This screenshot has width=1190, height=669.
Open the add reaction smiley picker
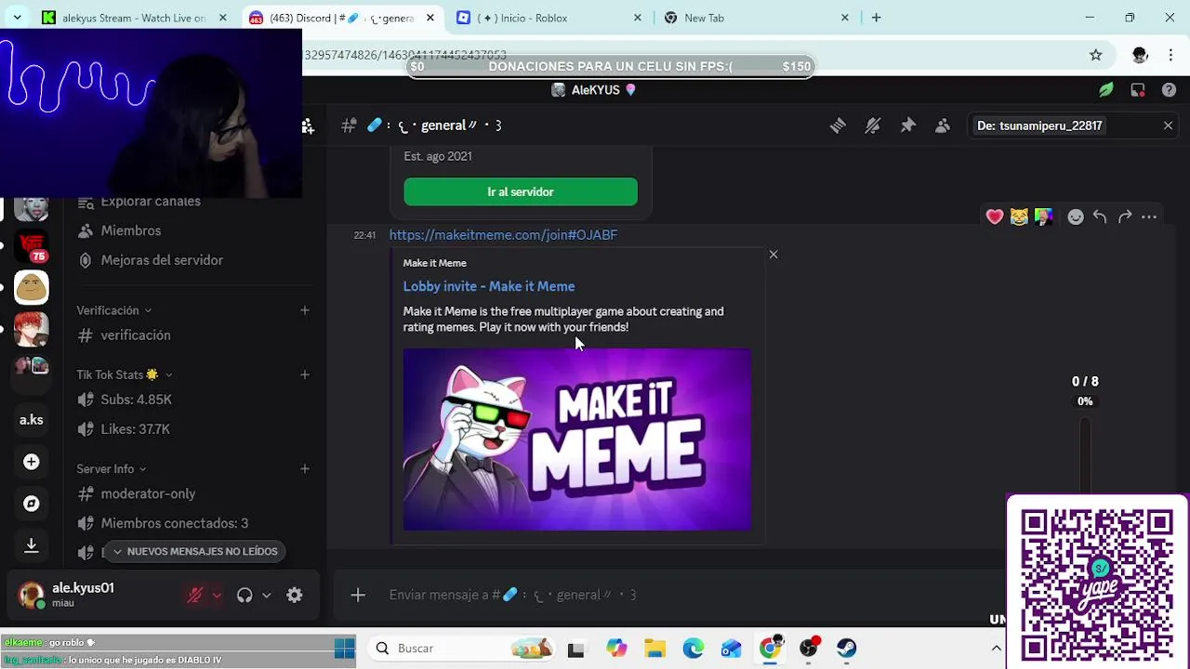[x=1076, y=216]
